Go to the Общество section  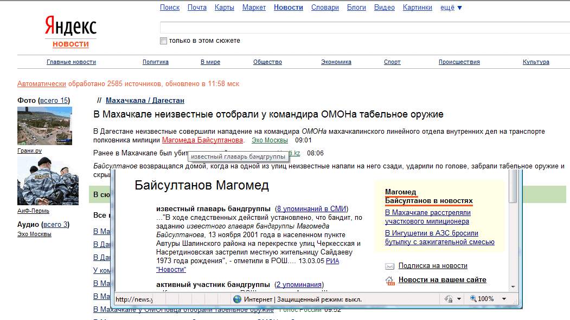(x=267, y=62)
